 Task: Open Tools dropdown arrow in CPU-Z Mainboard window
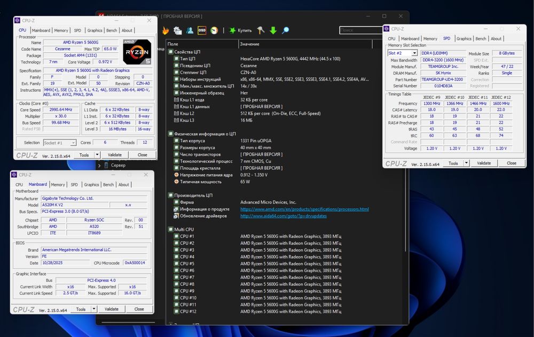click(94, 309)
